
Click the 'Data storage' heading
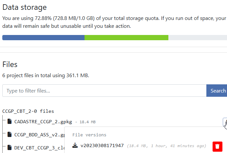pyautogui.click(x=25, y=7)
